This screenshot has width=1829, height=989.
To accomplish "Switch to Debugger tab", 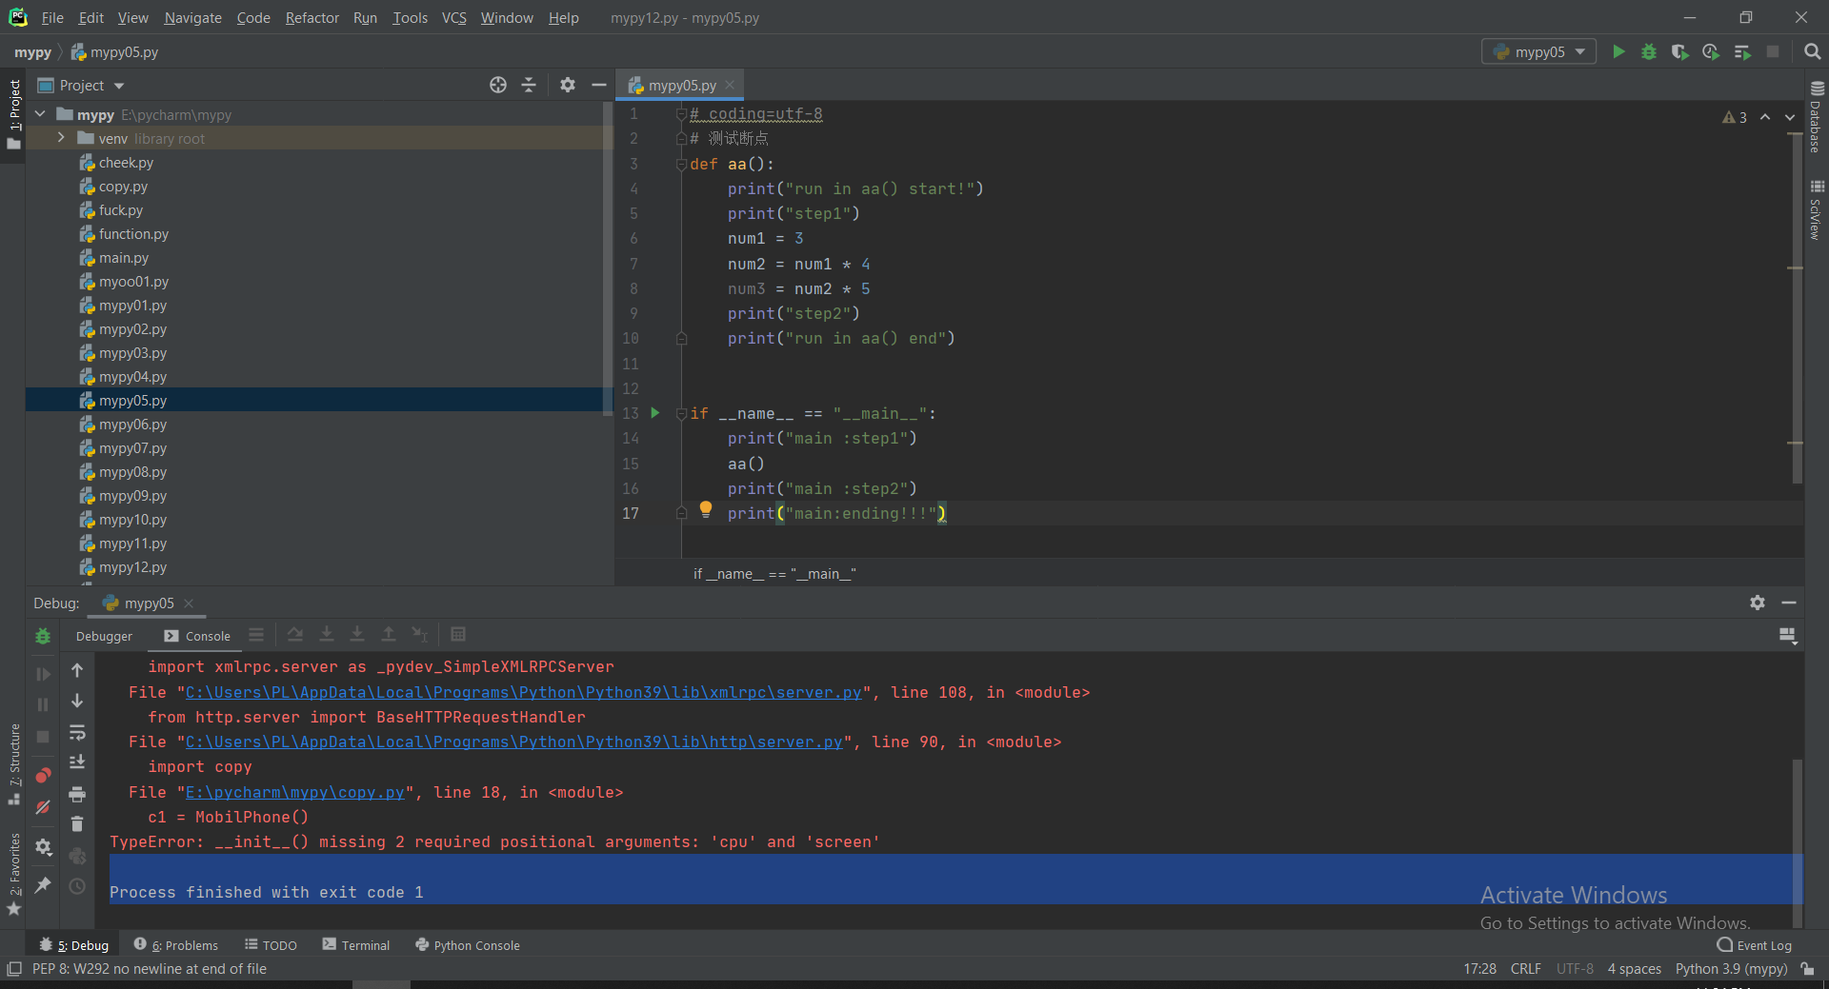I will coord(104,636).
